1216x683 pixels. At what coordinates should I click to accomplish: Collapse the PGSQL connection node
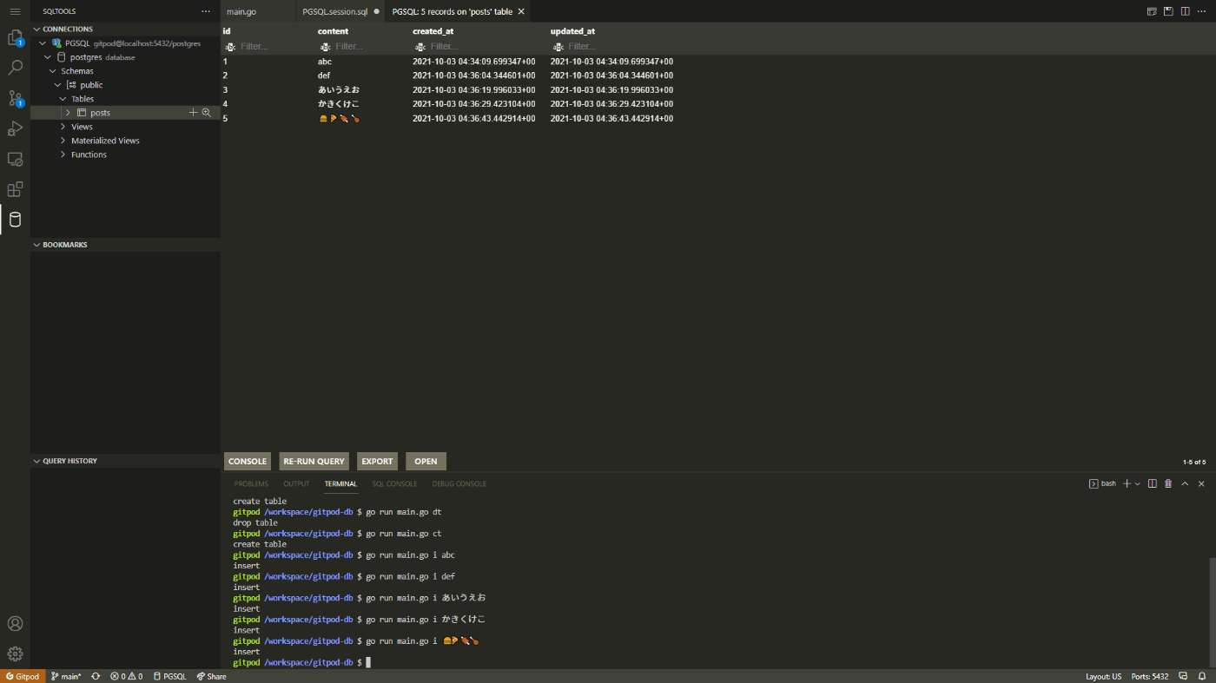click(43, 43)
